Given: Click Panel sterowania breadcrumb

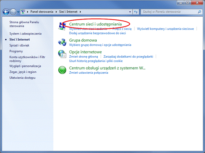Looking at the screenshot, I should coord(42,12).
